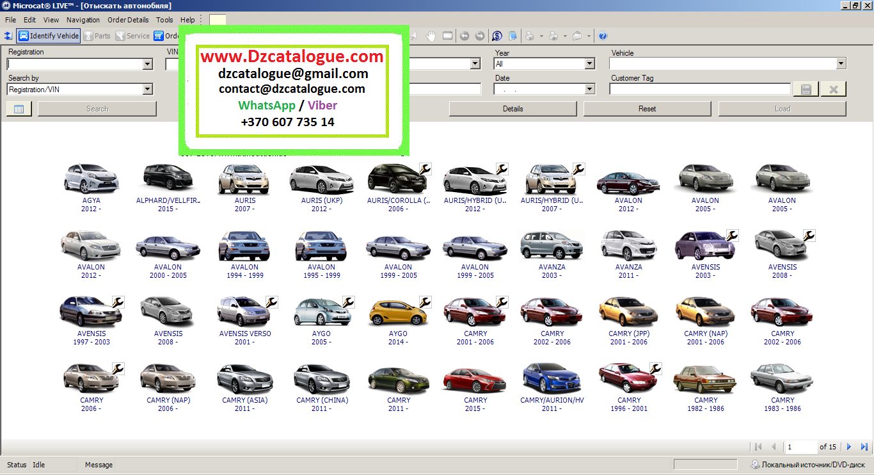
Task: Select the ALPHARD/VELLFIRE 2015 thumbnail
Action: [x=168, y=179]
